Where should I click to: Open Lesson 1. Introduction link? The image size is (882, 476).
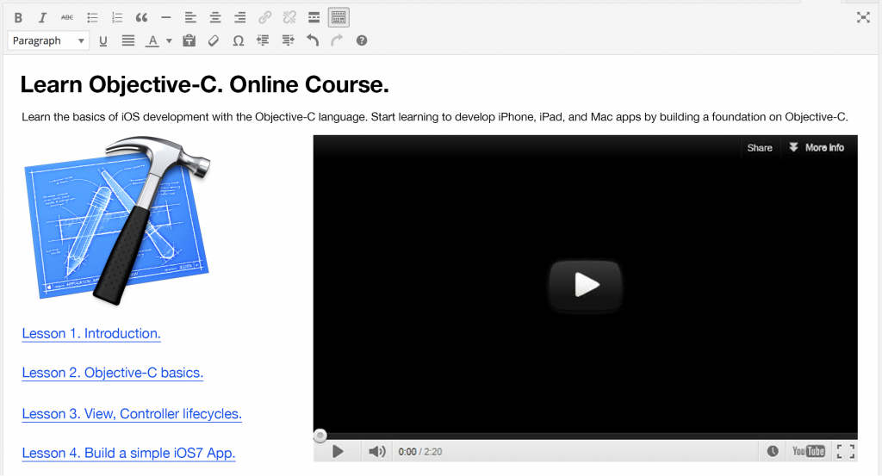click(x=91, y=333)
